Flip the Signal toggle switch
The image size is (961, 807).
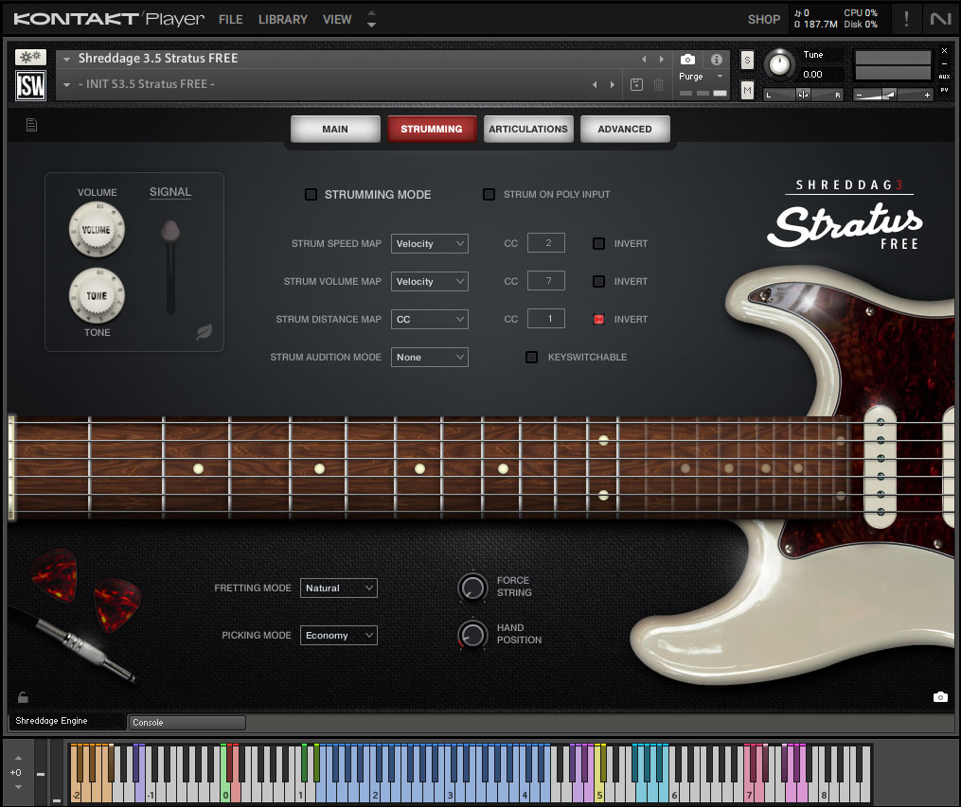170,267
